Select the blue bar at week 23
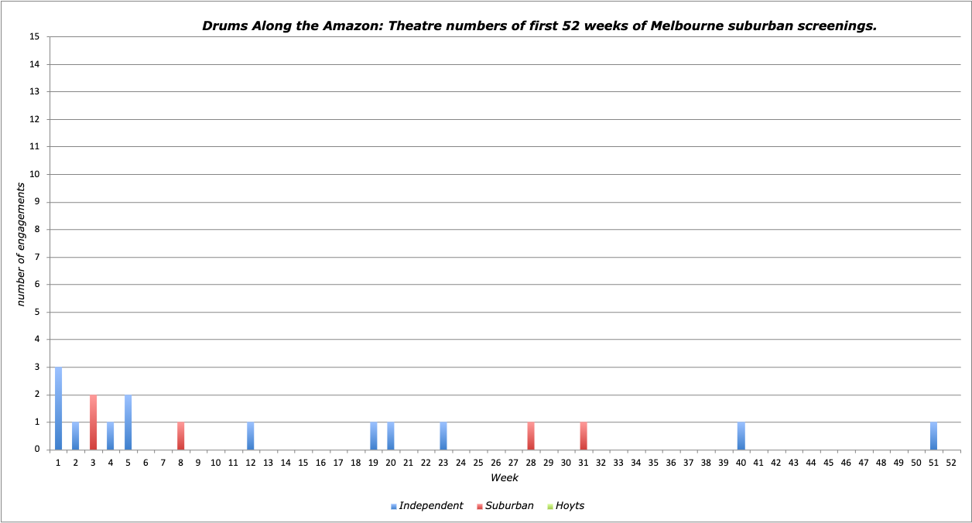Screen dimensions: 972x523 pos(443,436)
